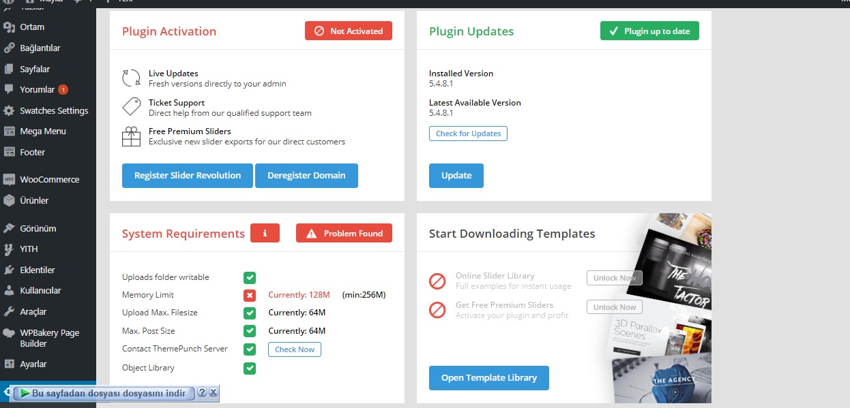Image resolution: width=850 pixels, height=408 pixels.
Task: Click Check for Updates button
Action: coord(468,134)
